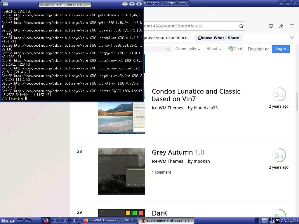This screenshot has width=299, height=224.
Task: Click Ice-WM Themes category under Grey Autumn
Action: click(167, 161)
